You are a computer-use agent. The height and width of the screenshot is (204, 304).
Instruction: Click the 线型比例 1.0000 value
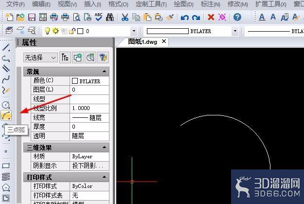89,108
